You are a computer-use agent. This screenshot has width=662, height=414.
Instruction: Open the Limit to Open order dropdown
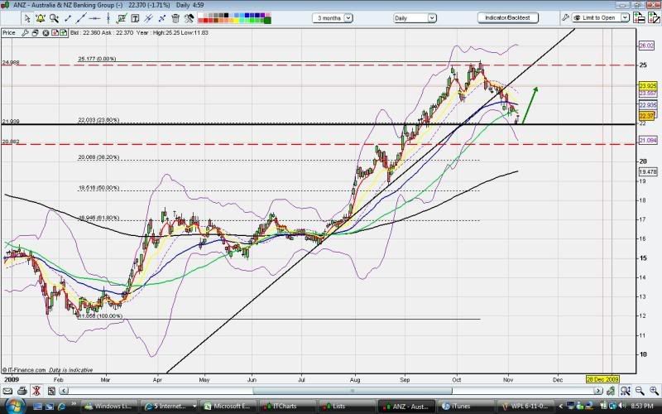(x=601, y=17)
